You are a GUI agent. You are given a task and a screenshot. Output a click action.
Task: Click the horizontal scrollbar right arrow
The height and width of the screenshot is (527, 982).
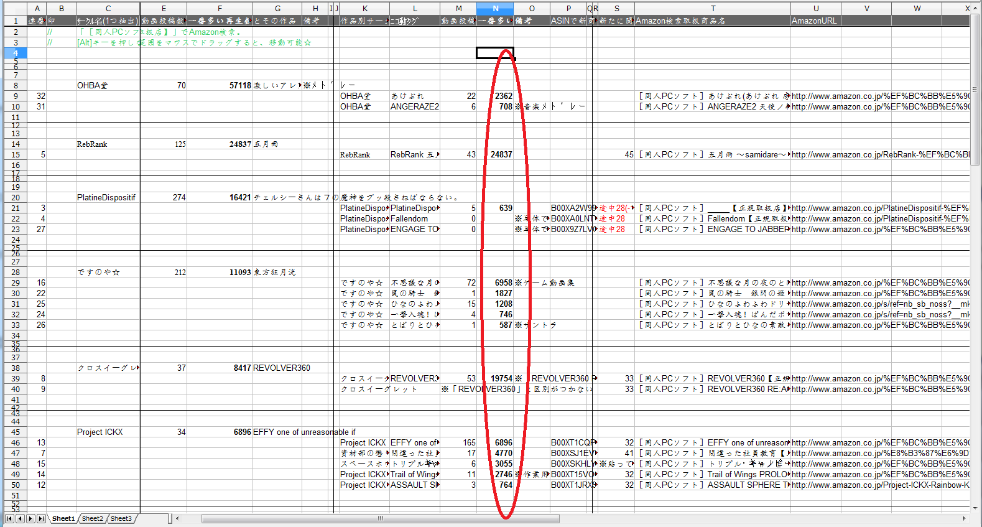click(964, 518)
